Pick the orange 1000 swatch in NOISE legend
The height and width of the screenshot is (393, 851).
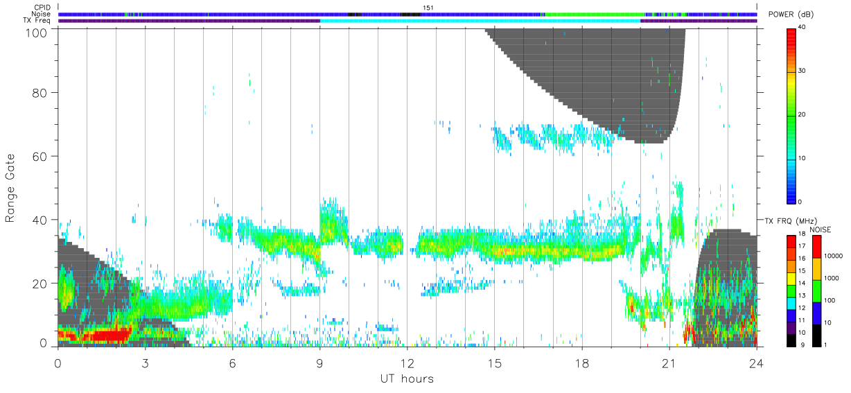(818, 269)
